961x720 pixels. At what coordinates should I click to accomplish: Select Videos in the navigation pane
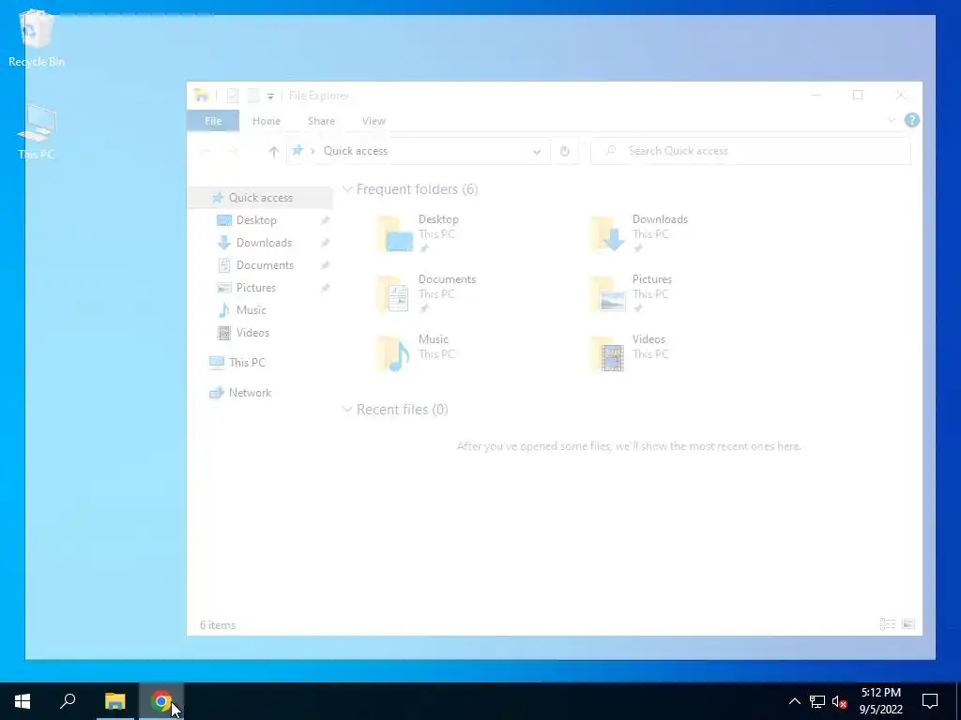[252, 333]
